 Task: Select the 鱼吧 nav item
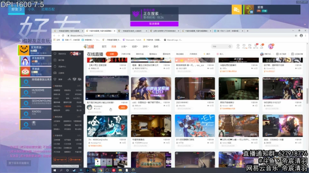[156, 47]
